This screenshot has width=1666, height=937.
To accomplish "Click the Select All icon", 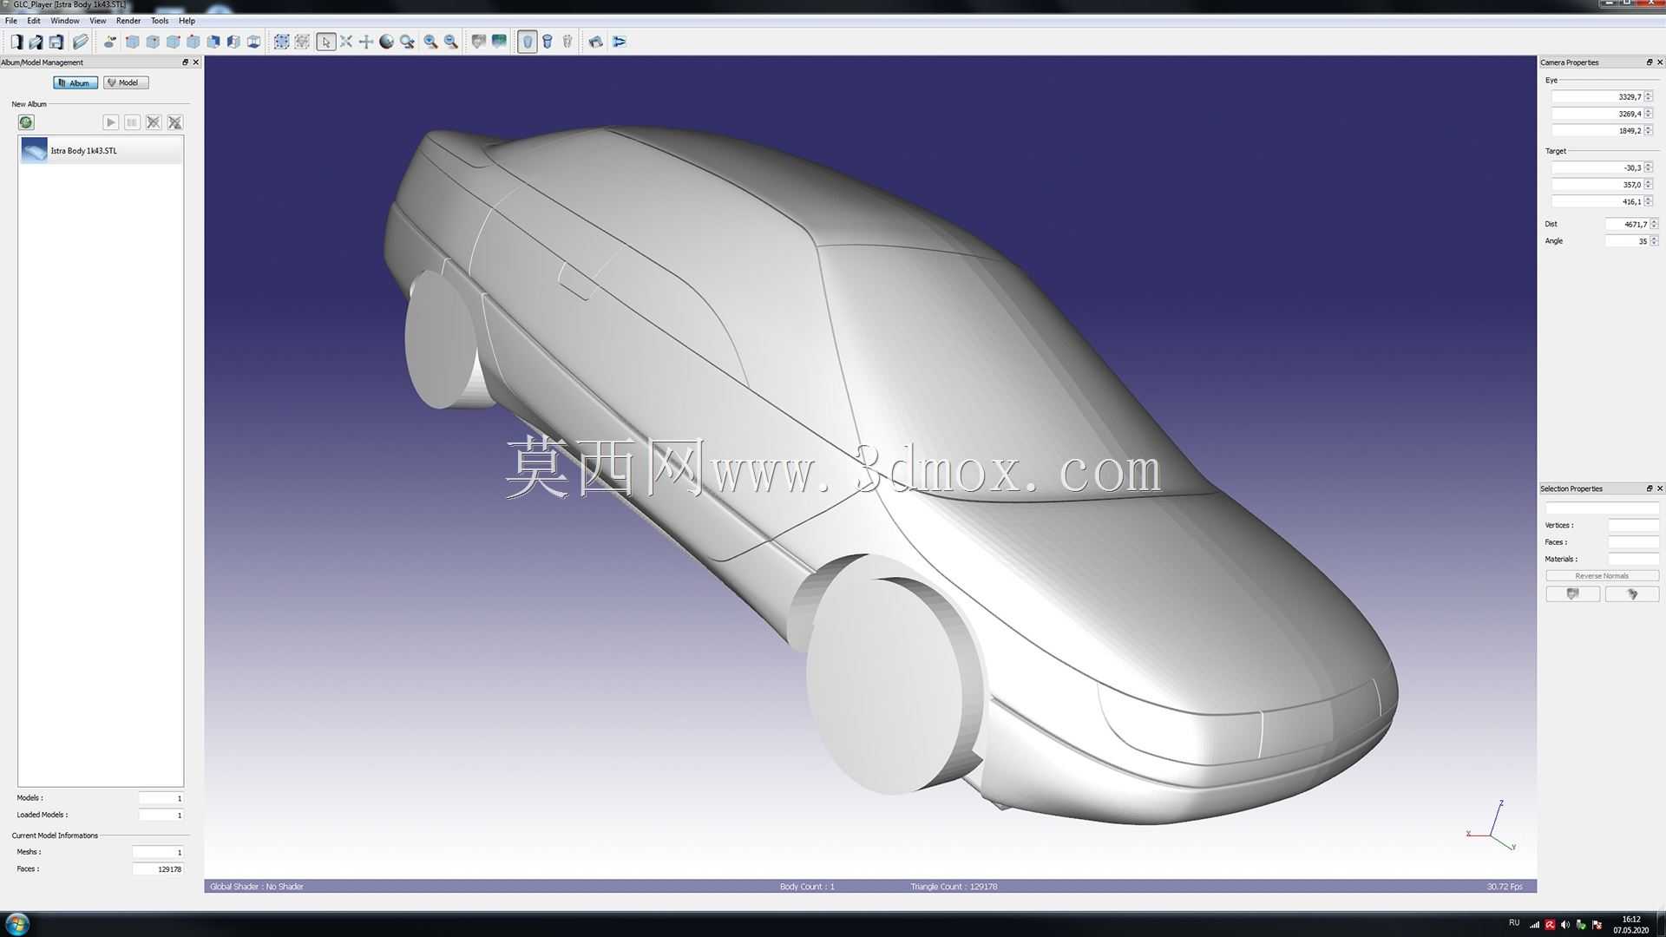I will (282, 42).
